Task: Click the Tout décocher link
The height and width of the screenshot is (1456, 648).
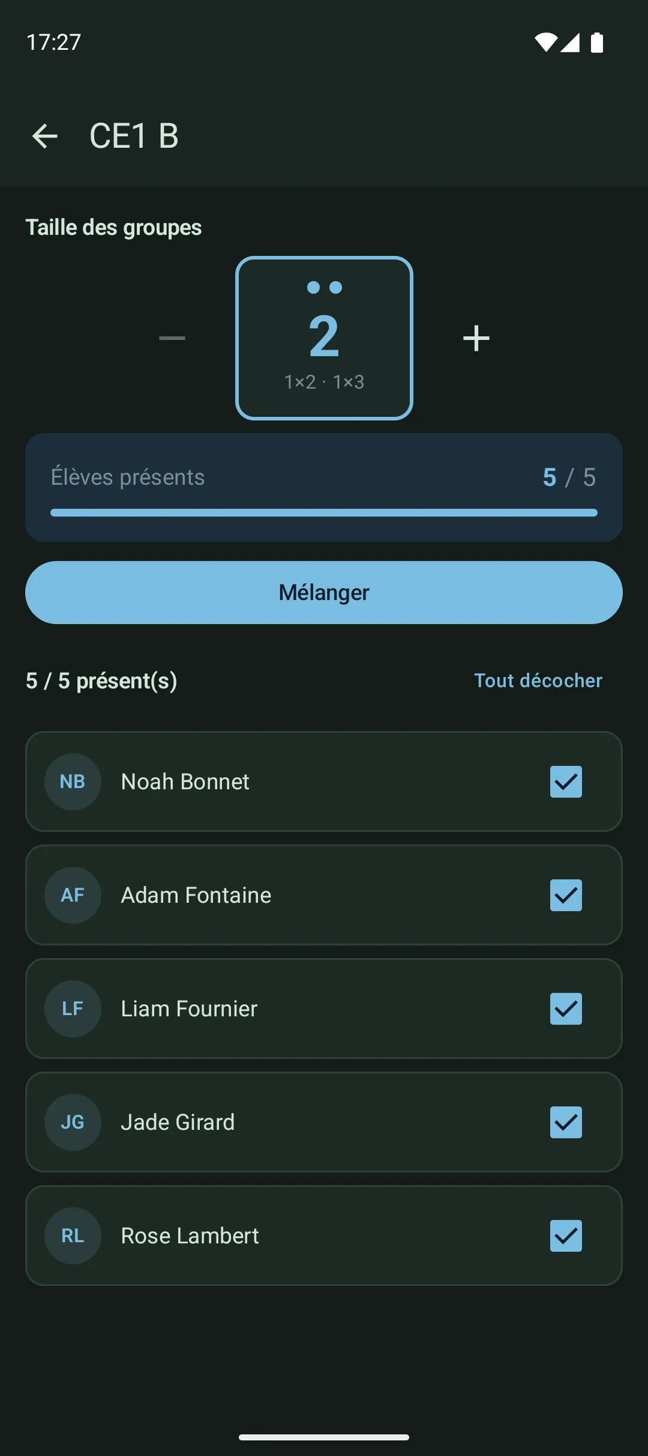Action: pyautogui.click(x=538, y=681)
